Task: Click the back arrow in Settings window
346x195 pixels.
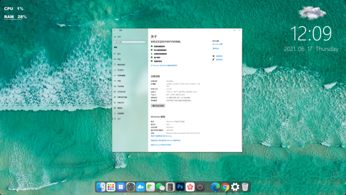Action: tap(115, 30)
